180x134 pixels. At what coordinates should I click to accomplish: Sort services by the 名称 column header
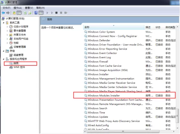point(114,27)
